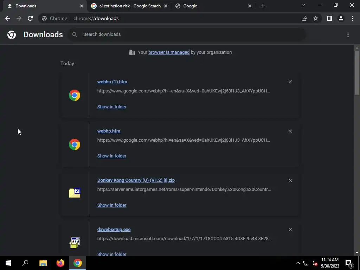The width and height of the screenshot is (360, 270).
Task: Open the side panel icon
Action: (x=330, y=18)
